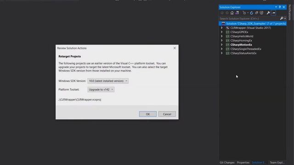
Task: Toggle Preview Selected Items button
Action: click(274, 13)
